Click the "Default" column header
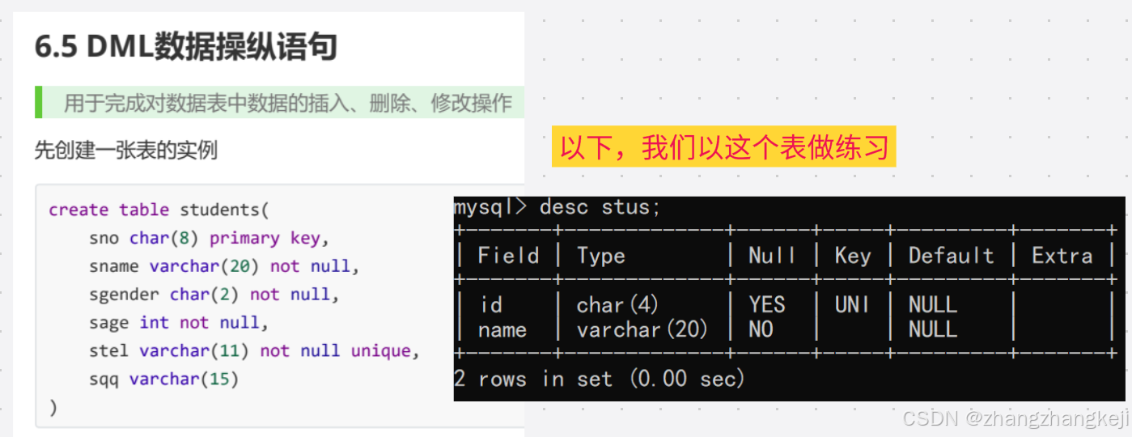This screenshot has height=437, width=1132. point(951,256)
